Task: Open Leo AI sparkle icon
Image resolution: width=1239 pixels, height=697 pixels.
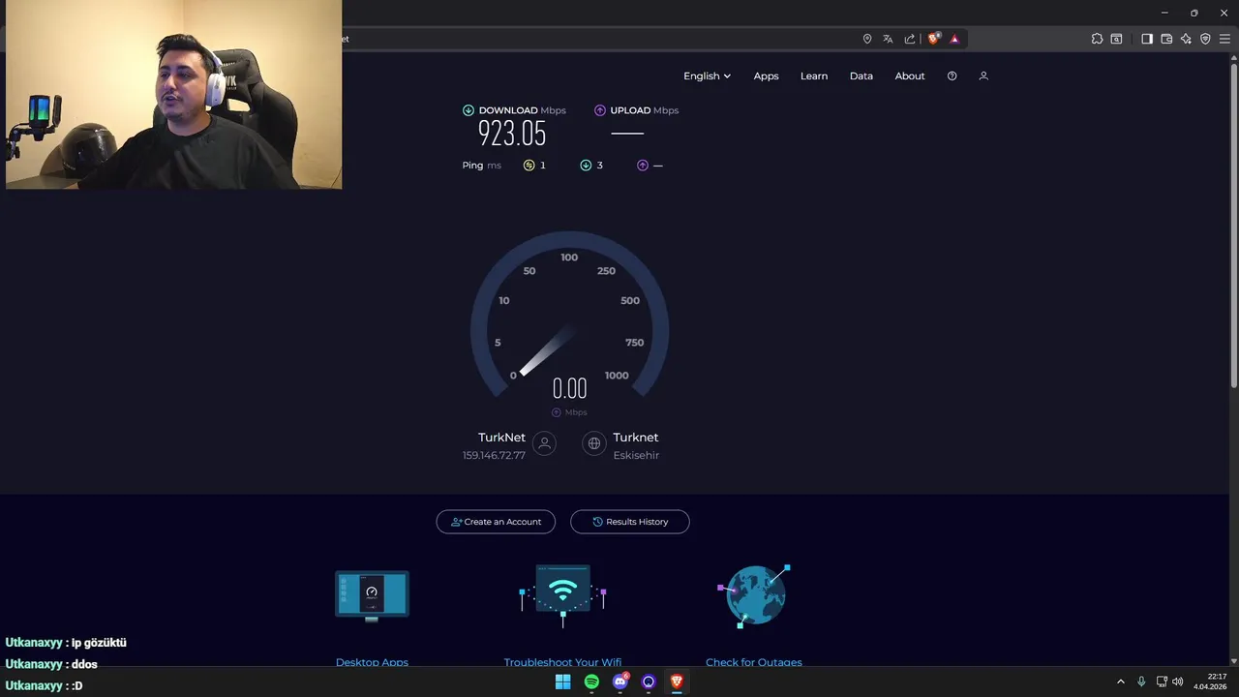Action: coord(1186,39)
